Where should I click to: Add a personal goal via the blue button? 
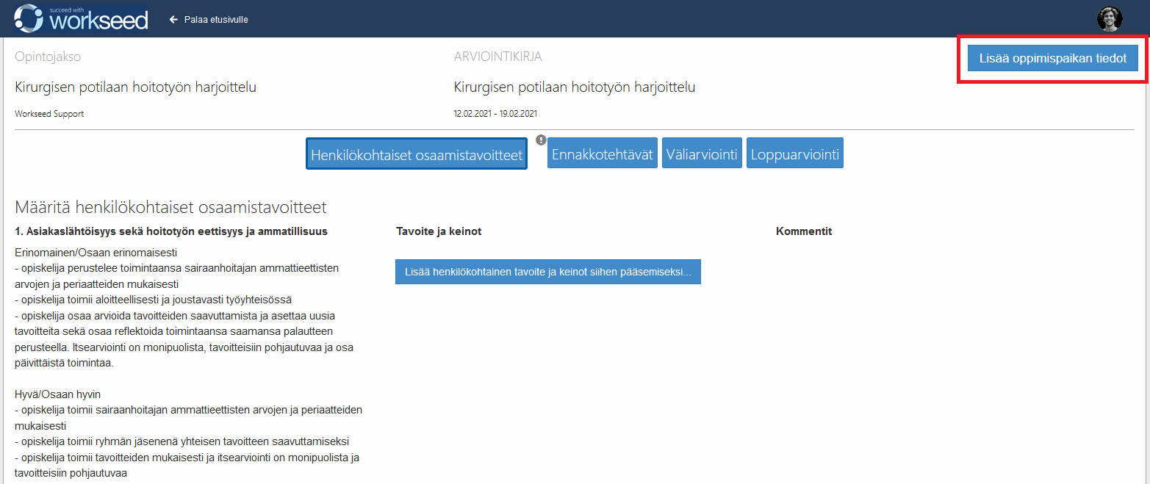pos(547,271)
